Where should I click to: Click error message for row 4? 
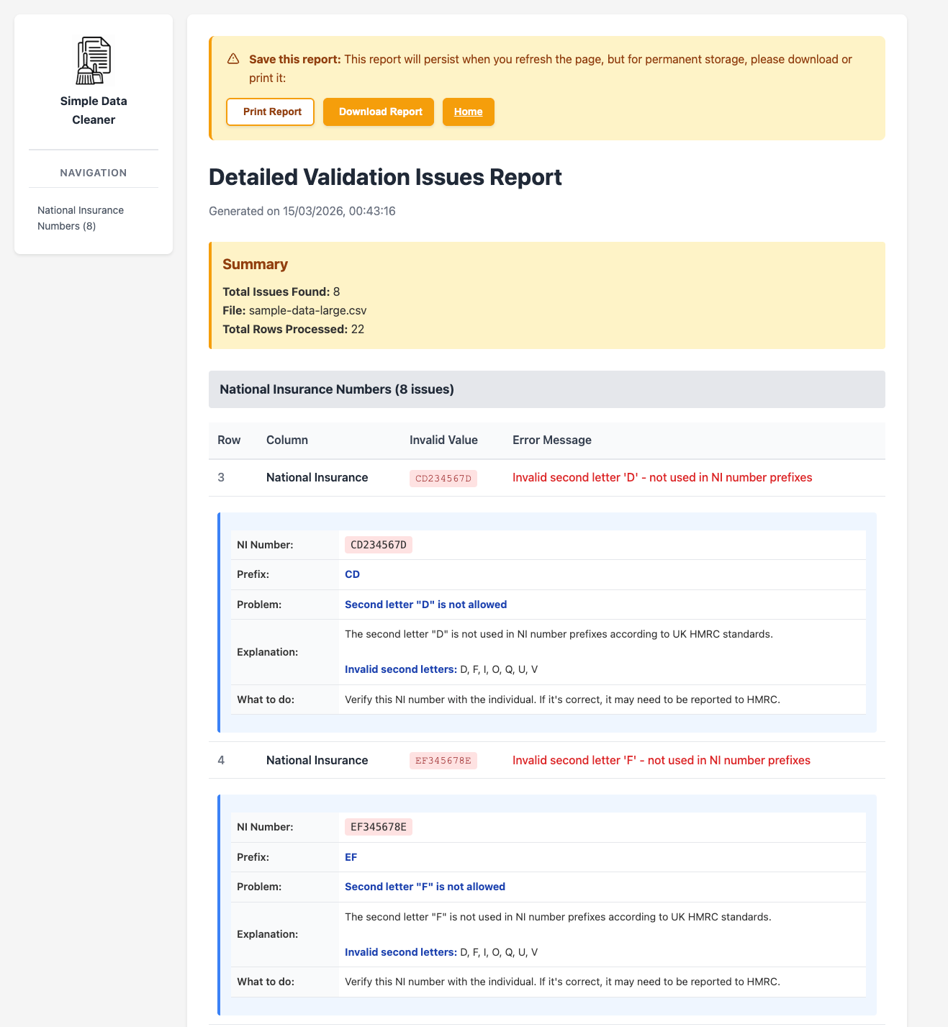click(x=661, y=760)
